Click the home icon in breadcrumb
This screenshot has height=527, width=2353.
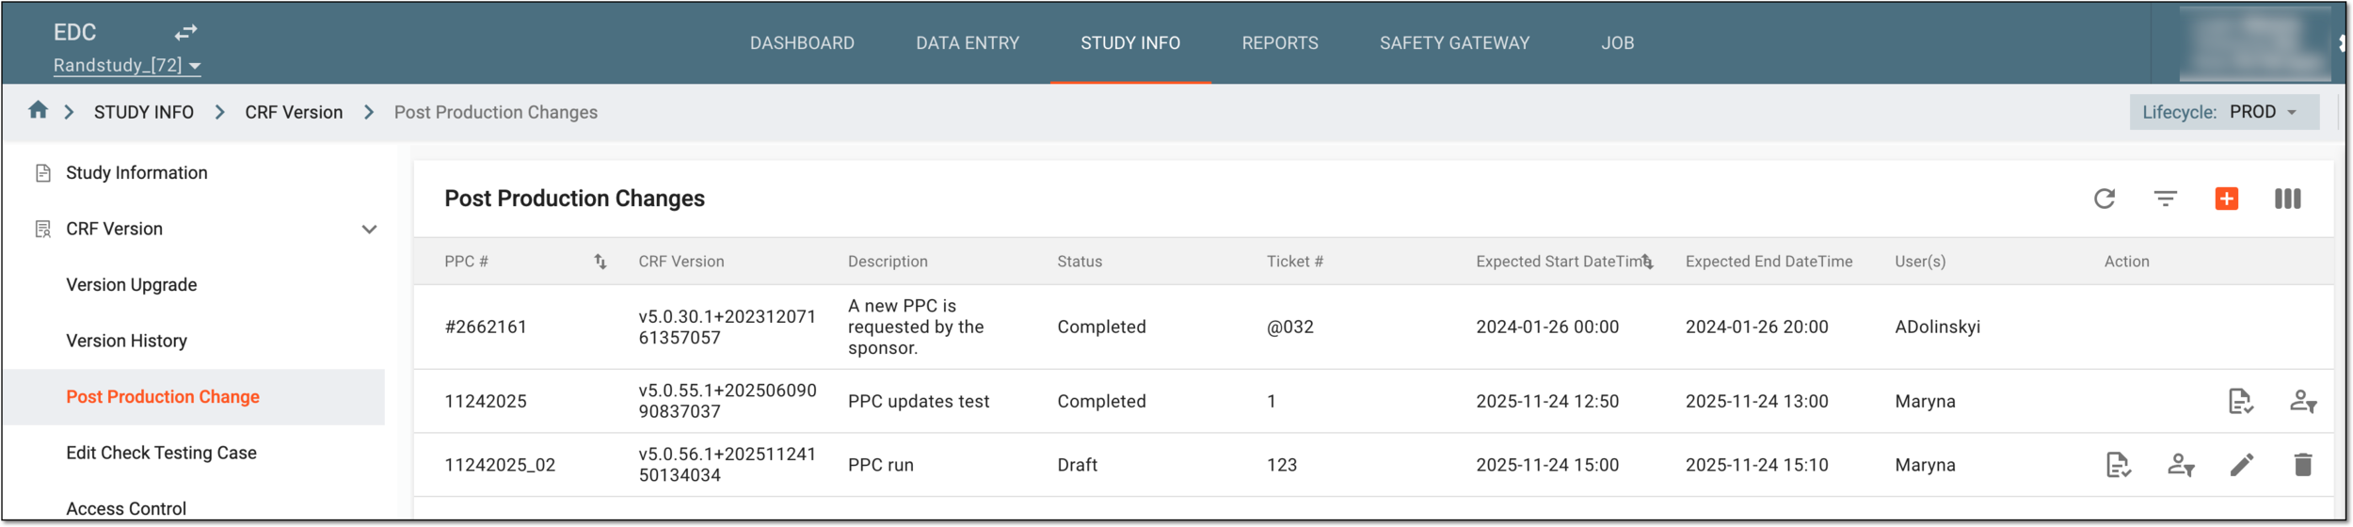pos(38,110)
